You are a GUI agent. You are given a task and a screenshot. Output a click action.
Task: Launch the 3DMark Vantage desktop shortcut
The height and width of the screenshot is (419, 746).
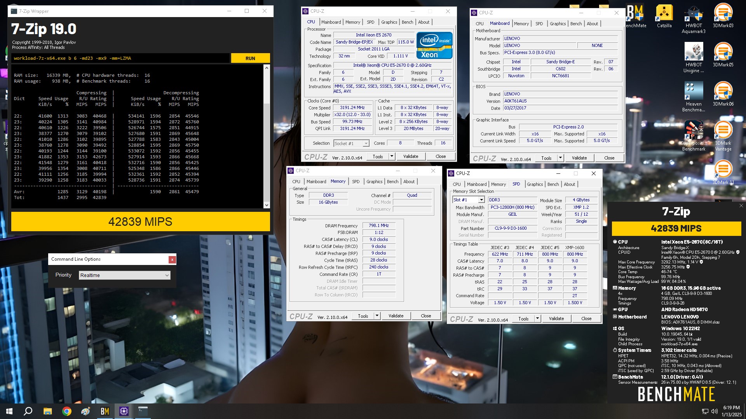point(723,136)
